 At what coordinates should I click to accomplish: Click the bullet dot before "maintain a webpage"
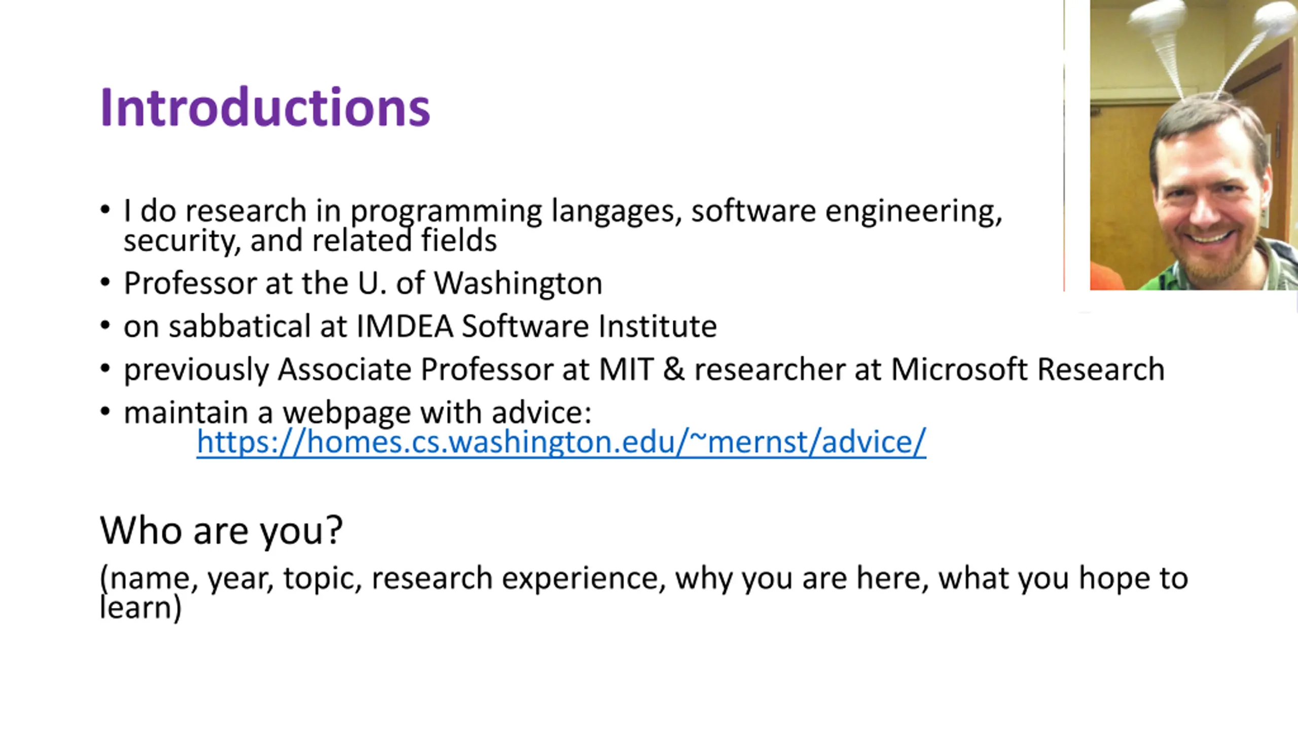pyautogui.click(x=105, y=412)
